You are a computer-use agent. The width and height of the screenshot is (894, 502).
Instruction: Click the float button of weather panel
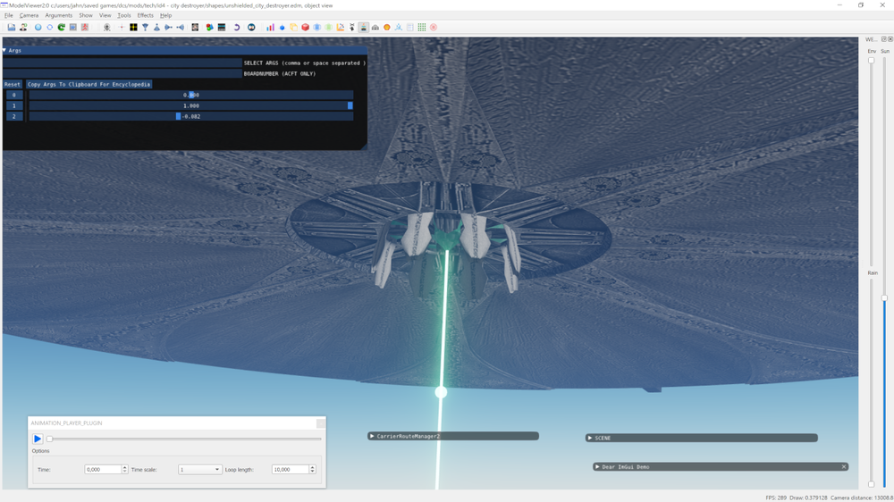click(x=884, y=39)
